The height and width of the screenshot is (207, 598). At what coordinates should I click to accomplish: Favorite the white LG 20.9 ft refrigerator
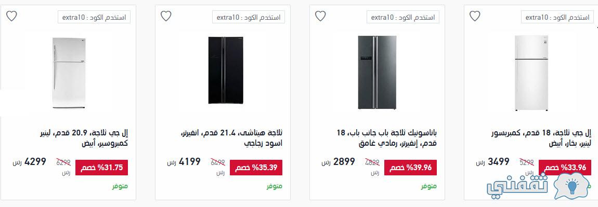(x=11, y=16)
